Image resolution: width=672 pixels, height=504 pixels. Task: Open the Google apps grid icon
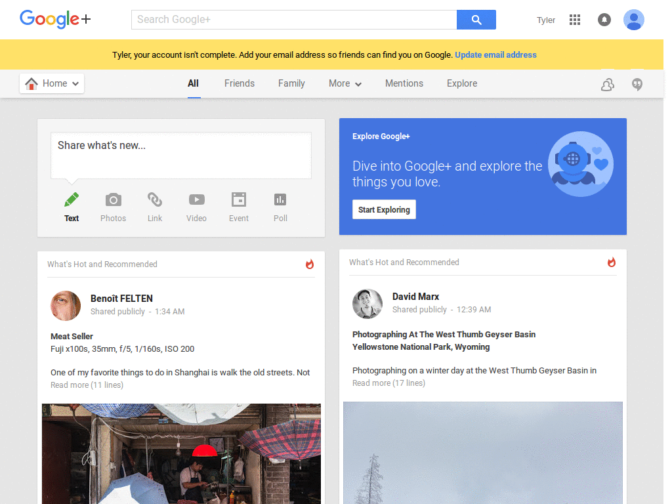pos(575,20)
